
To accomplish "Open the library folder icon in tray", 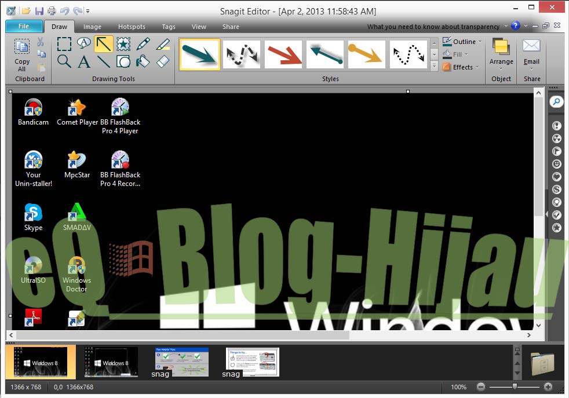I will click(x=542, y=364).
